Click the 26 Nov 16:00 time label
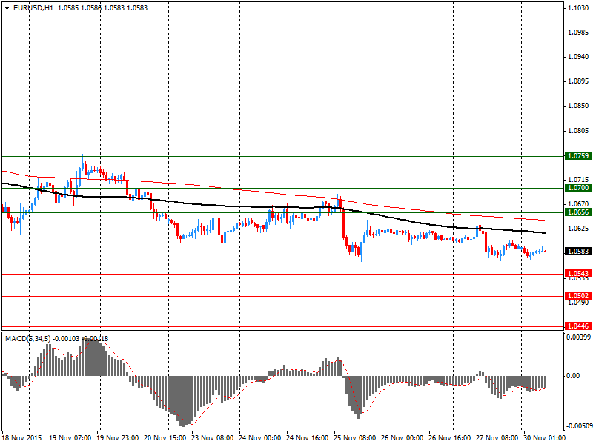This screenshot has width=593, height=444. pyautogui.click(x=450, y=438)
